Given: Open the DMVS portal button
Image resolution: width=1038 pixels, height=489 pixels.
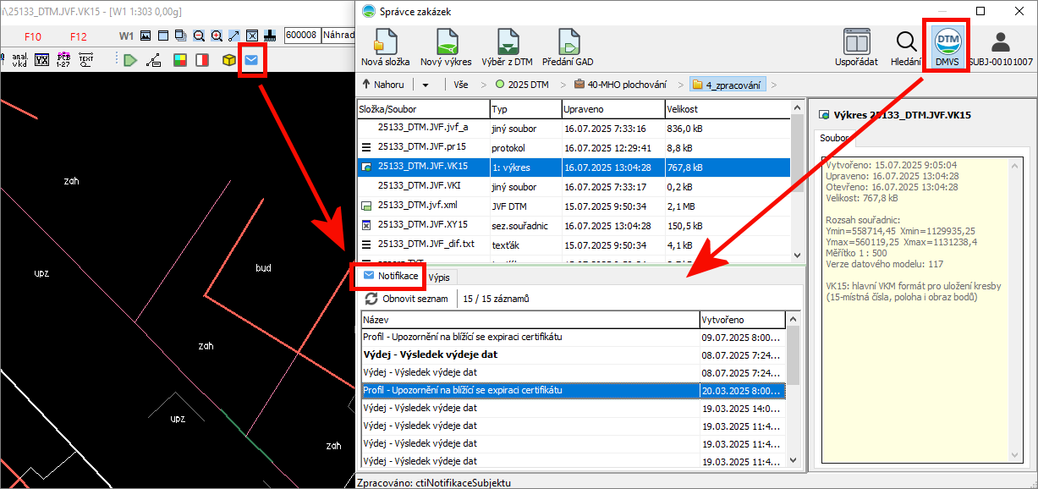Looking at the screenshot, I should click(x=947, y=47).
